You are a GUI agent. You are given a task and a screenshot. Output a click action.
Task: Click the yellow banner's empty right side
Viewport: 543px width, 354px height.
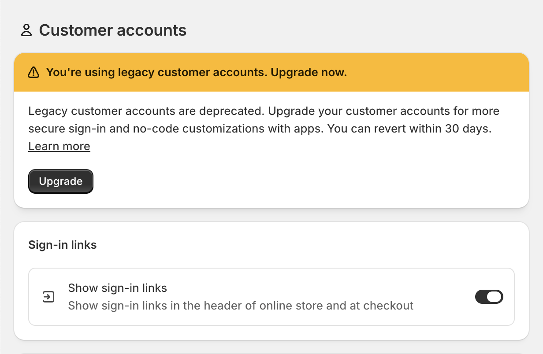[x=441, y=73]
